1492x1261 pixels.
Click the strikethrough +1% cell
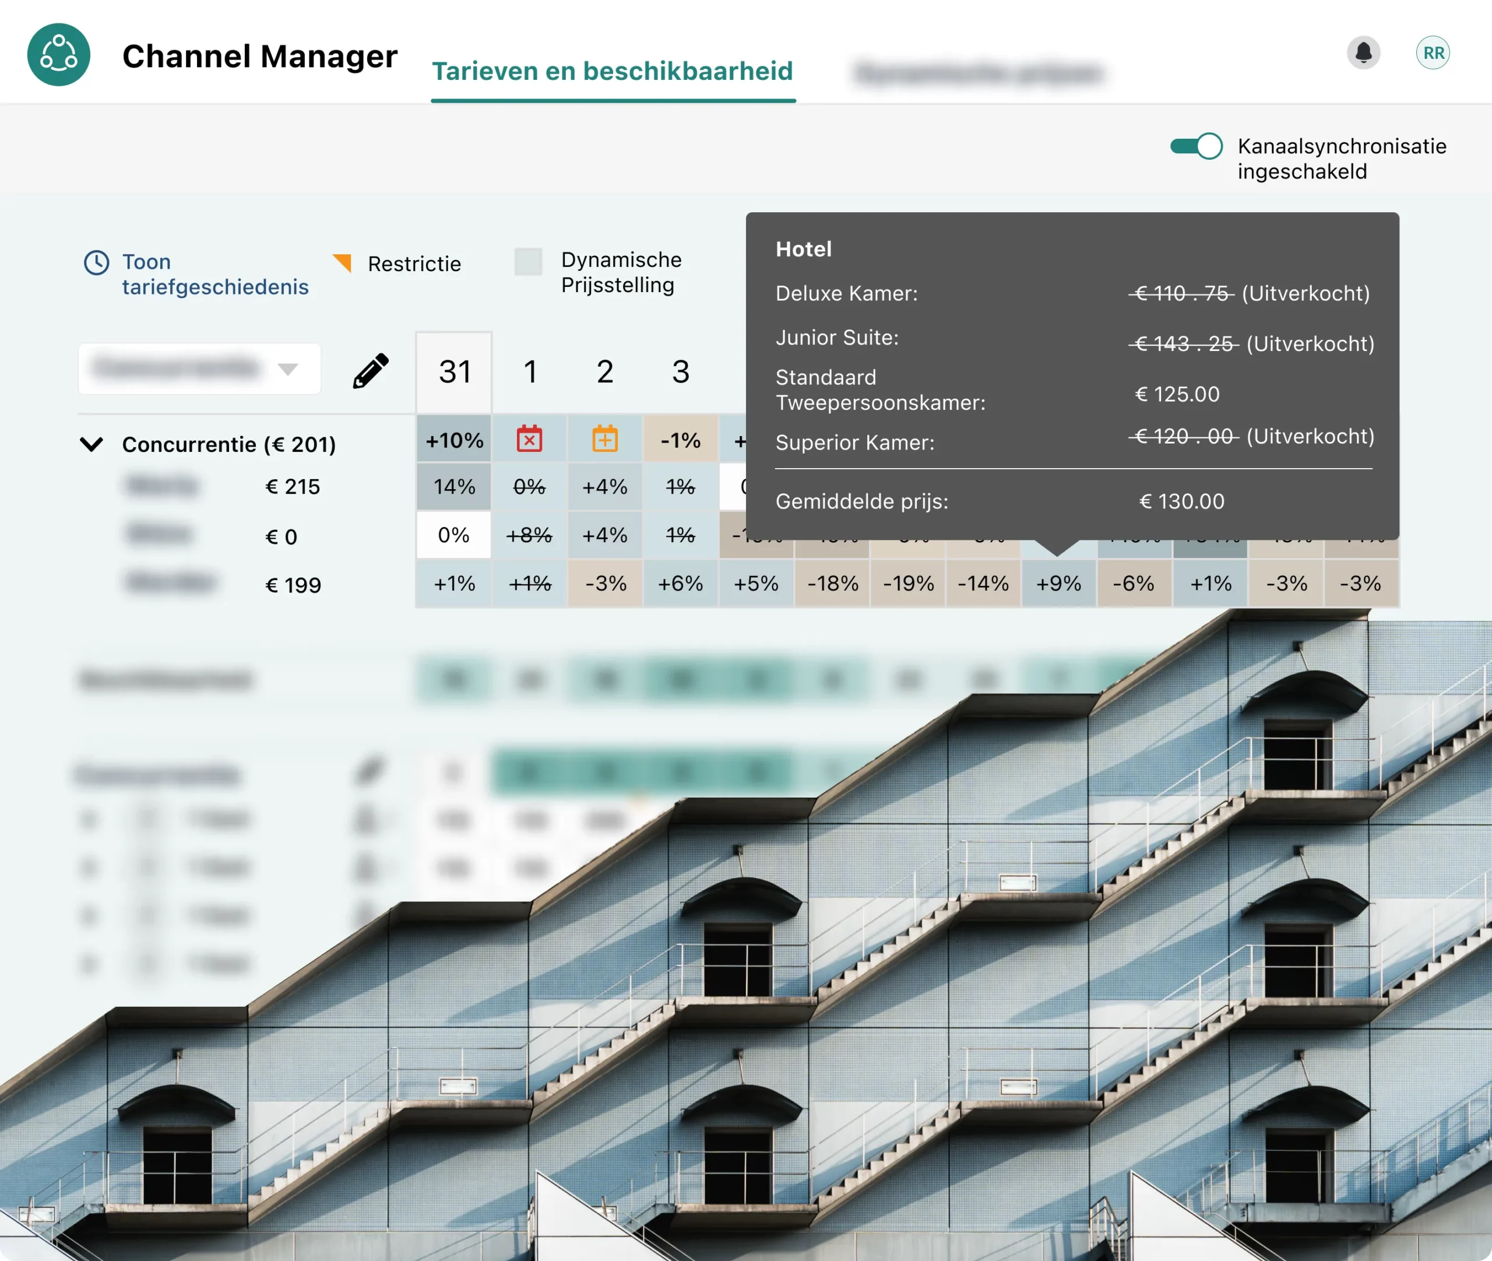point(530,584)
